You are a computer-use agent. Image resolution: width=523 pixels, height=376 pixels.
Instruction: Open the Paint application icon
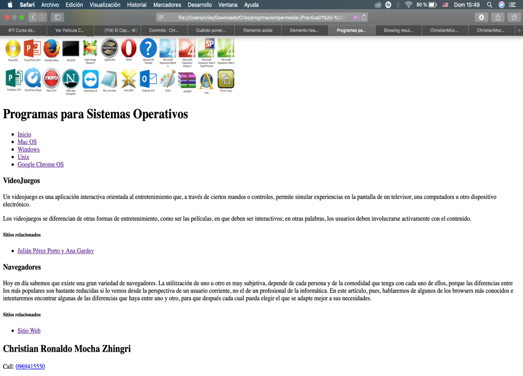coord(167,80)
